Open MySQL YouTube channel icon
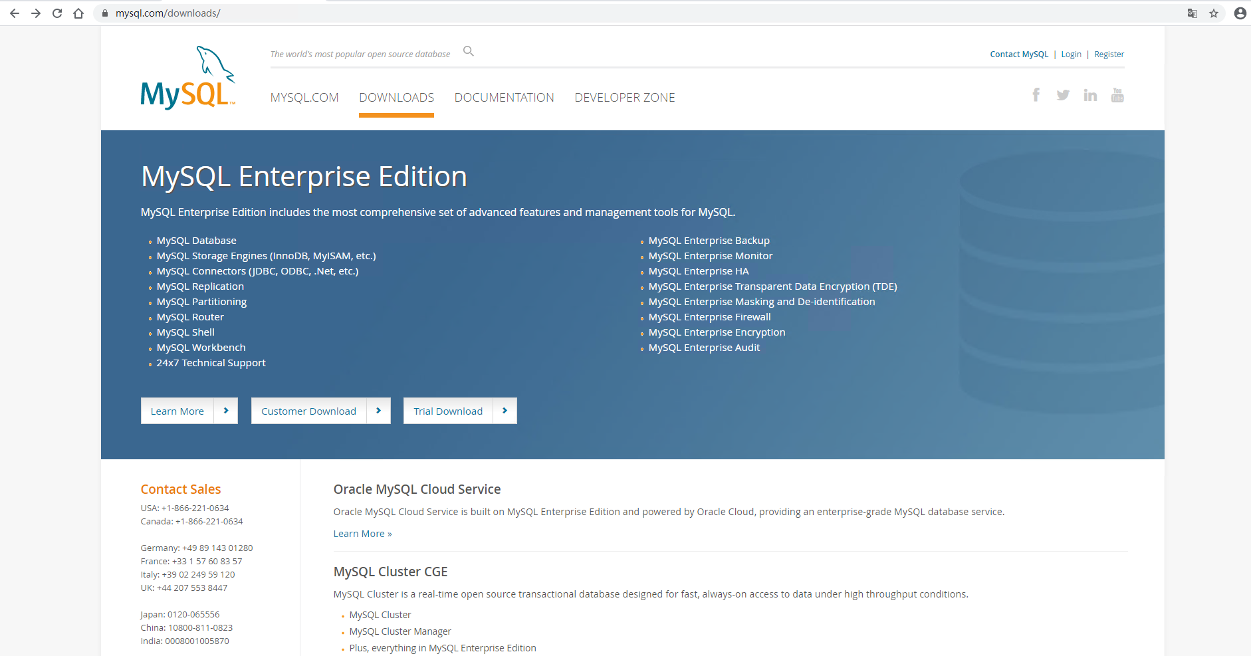The height and width of the screenshot is (656, 1251). [x=1117, y=95]
